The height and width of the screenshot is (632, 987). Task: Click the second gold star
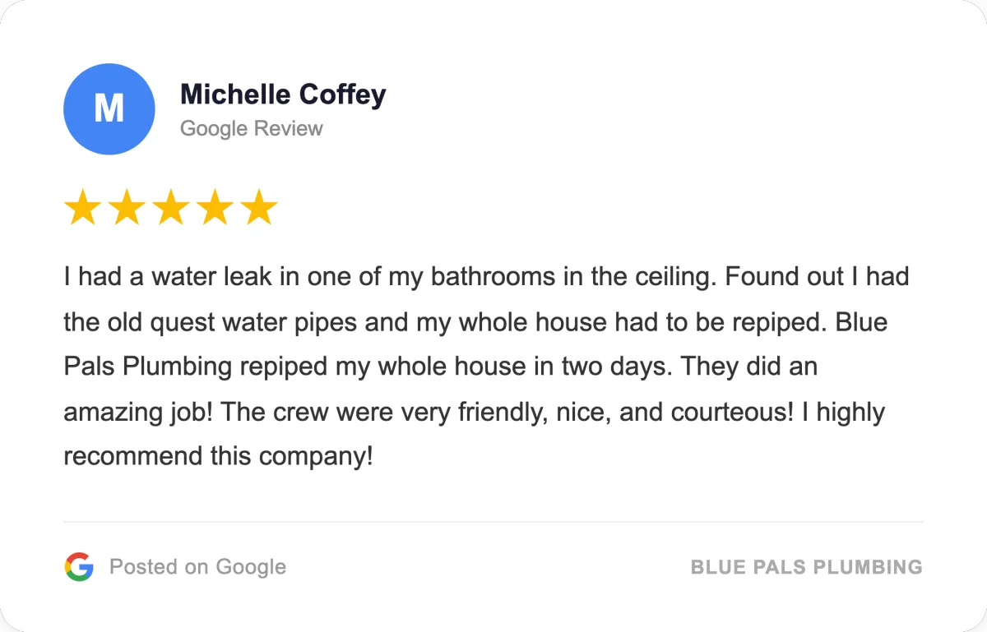(126, 208)
